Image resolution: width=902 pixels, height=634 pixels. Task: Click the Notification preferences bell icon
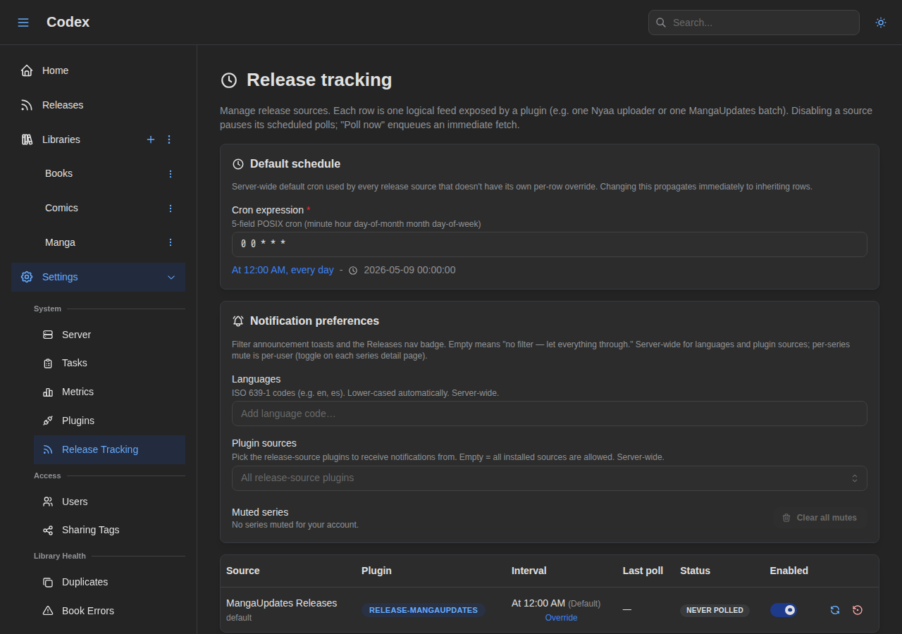pyautogui.click(x=238, y=321)
